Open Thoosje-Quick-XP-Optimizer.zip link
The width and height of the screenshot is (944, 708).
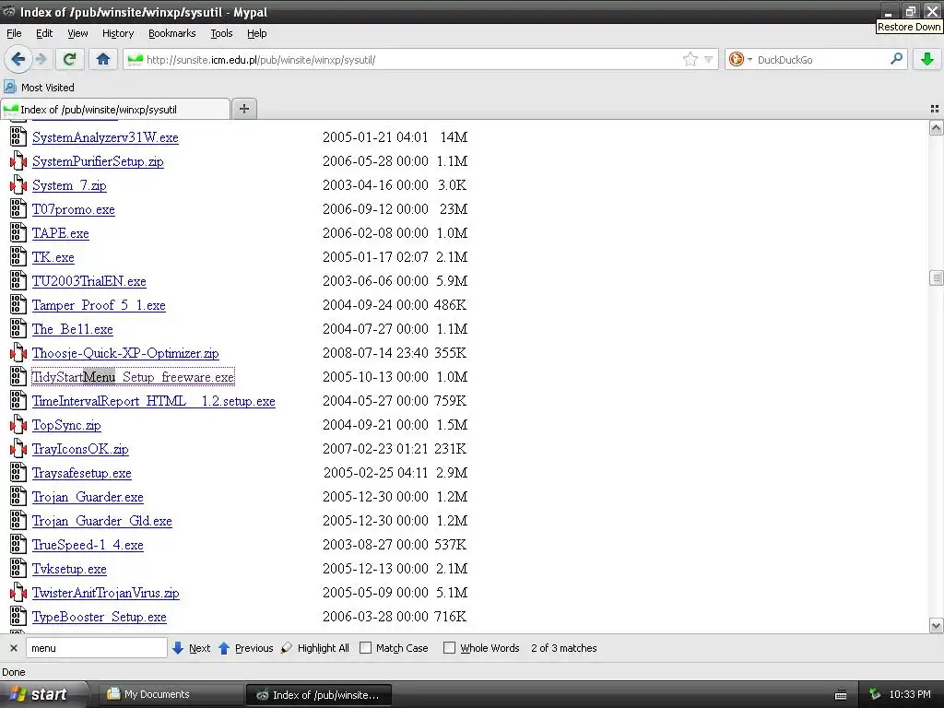125,353
